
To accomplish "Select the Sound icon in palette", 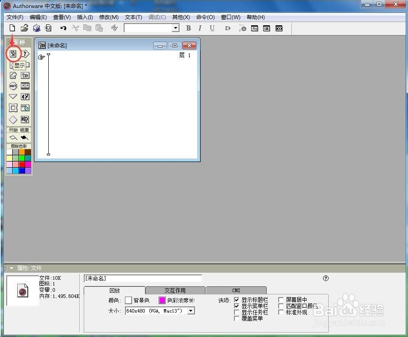I will 25,96.
